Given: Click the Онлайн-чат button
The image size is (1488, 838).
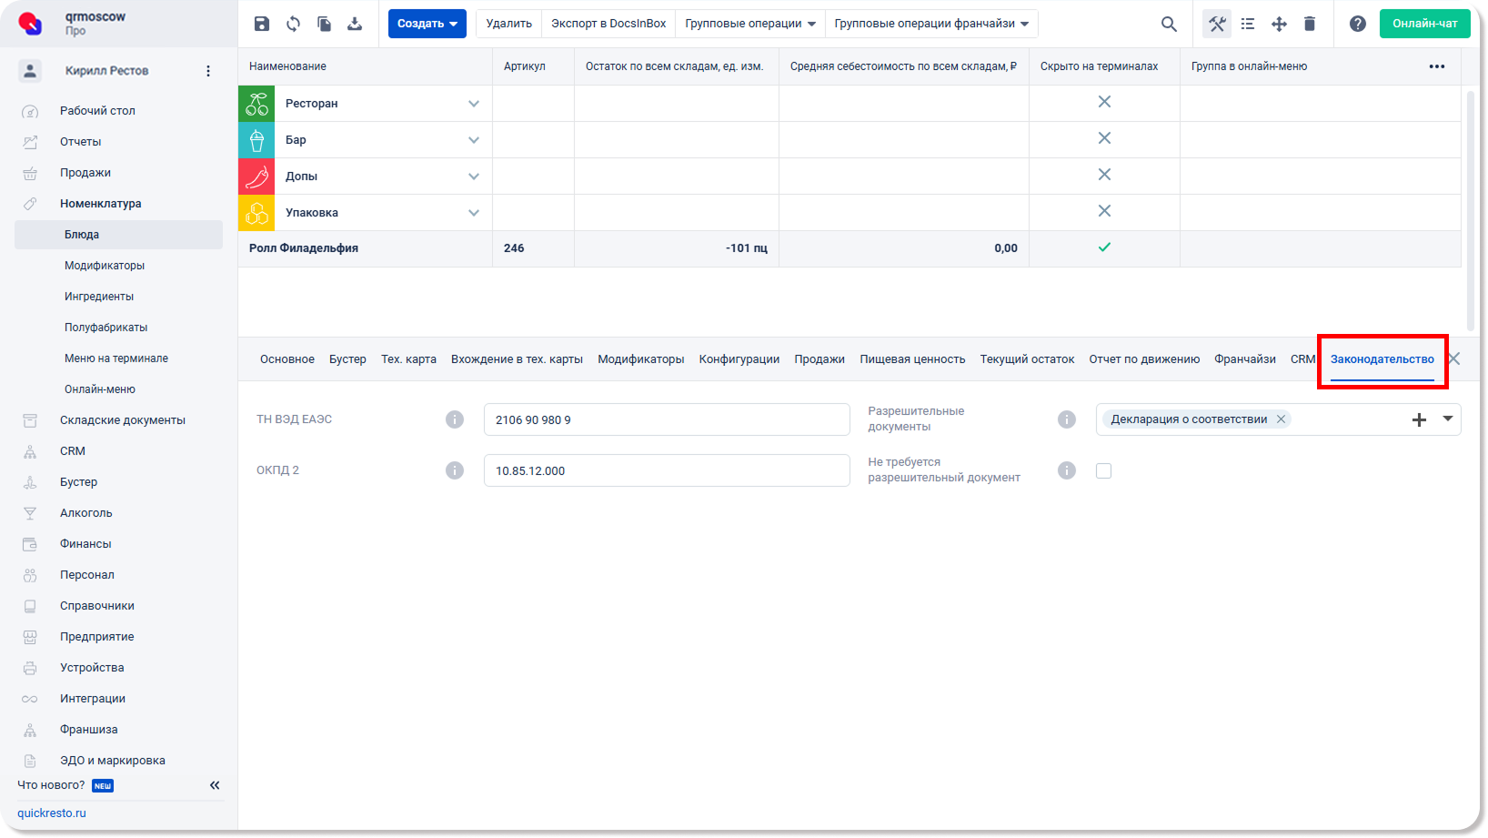Looking at the screenshot, I should tap(1424, 24).
